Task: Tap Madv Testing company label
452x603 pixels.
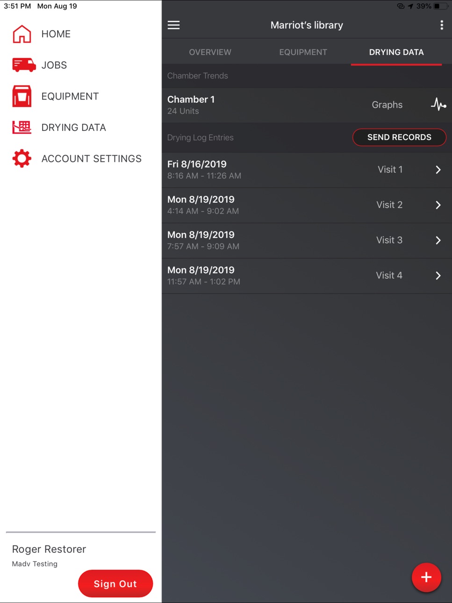Action: pyautogui.click(x=35, y=564)
